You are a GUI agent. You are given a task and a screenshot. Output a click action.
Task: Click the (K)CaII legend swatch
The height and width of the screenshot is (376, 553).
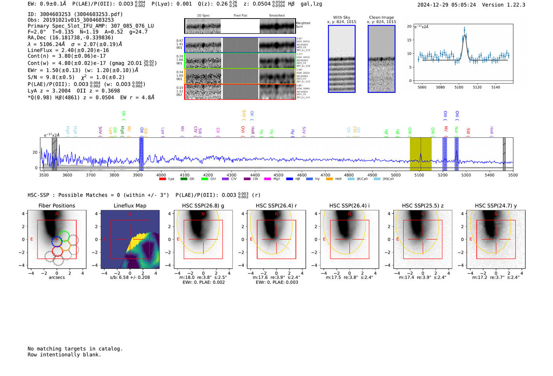[351, 179]
